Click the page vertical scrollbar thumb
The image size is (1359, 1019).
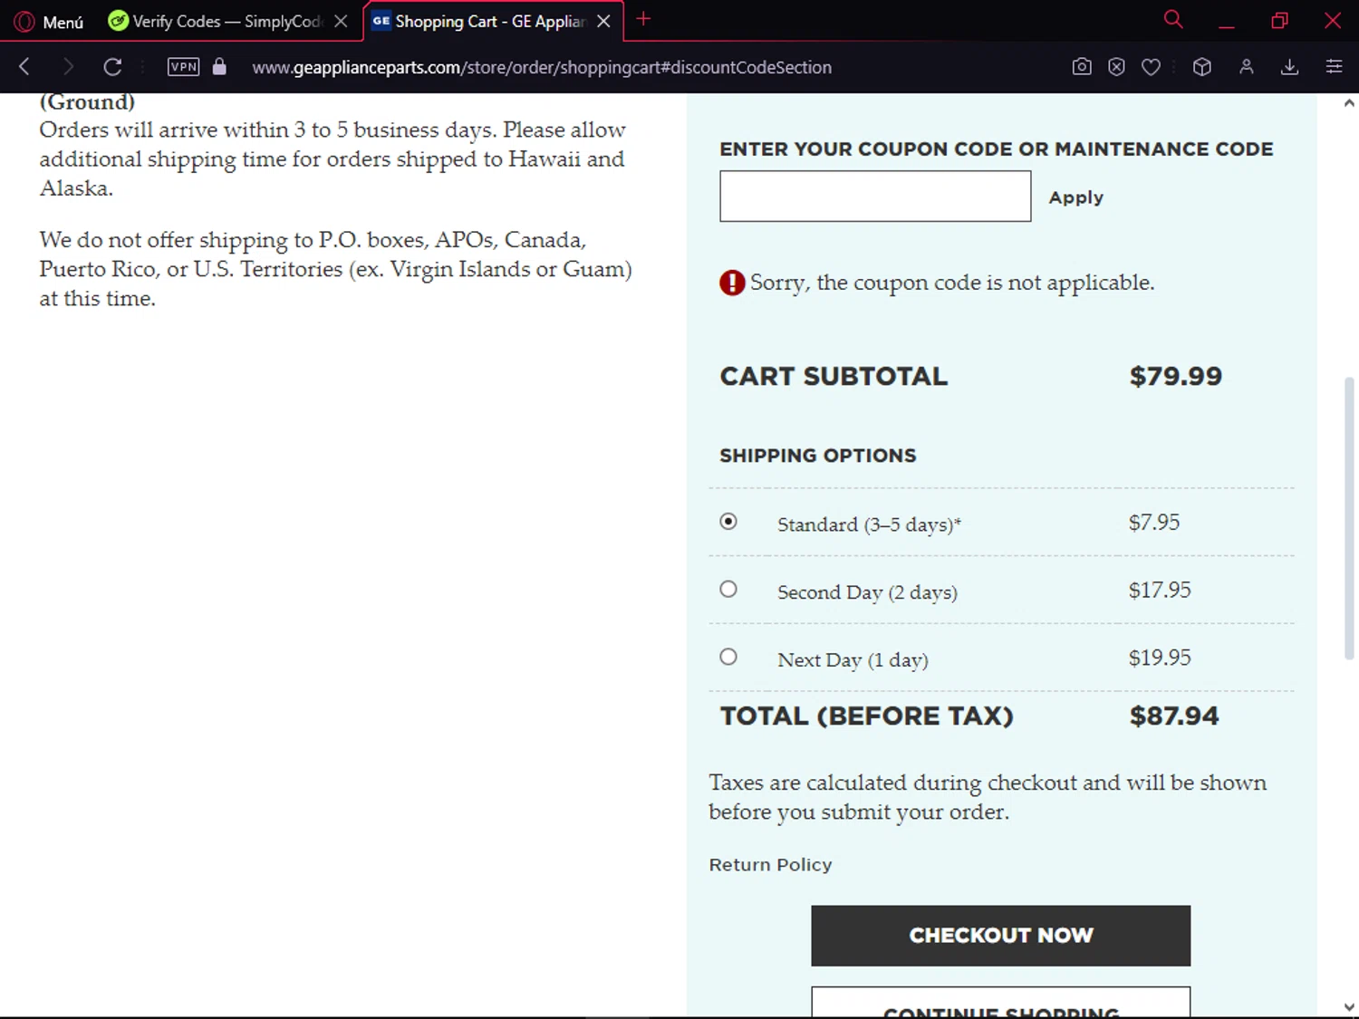(1349, 518)
